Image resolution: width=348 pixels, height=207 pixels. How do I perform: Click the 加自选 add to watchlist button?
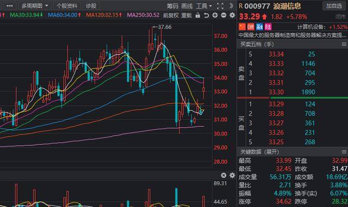point(334,6)
